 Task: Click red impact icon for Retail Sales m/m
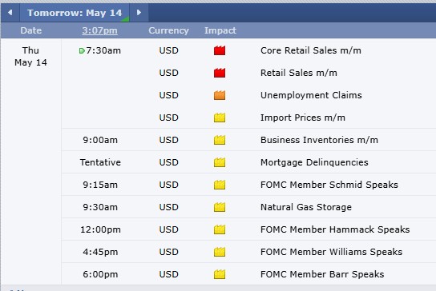pos(220,73)
